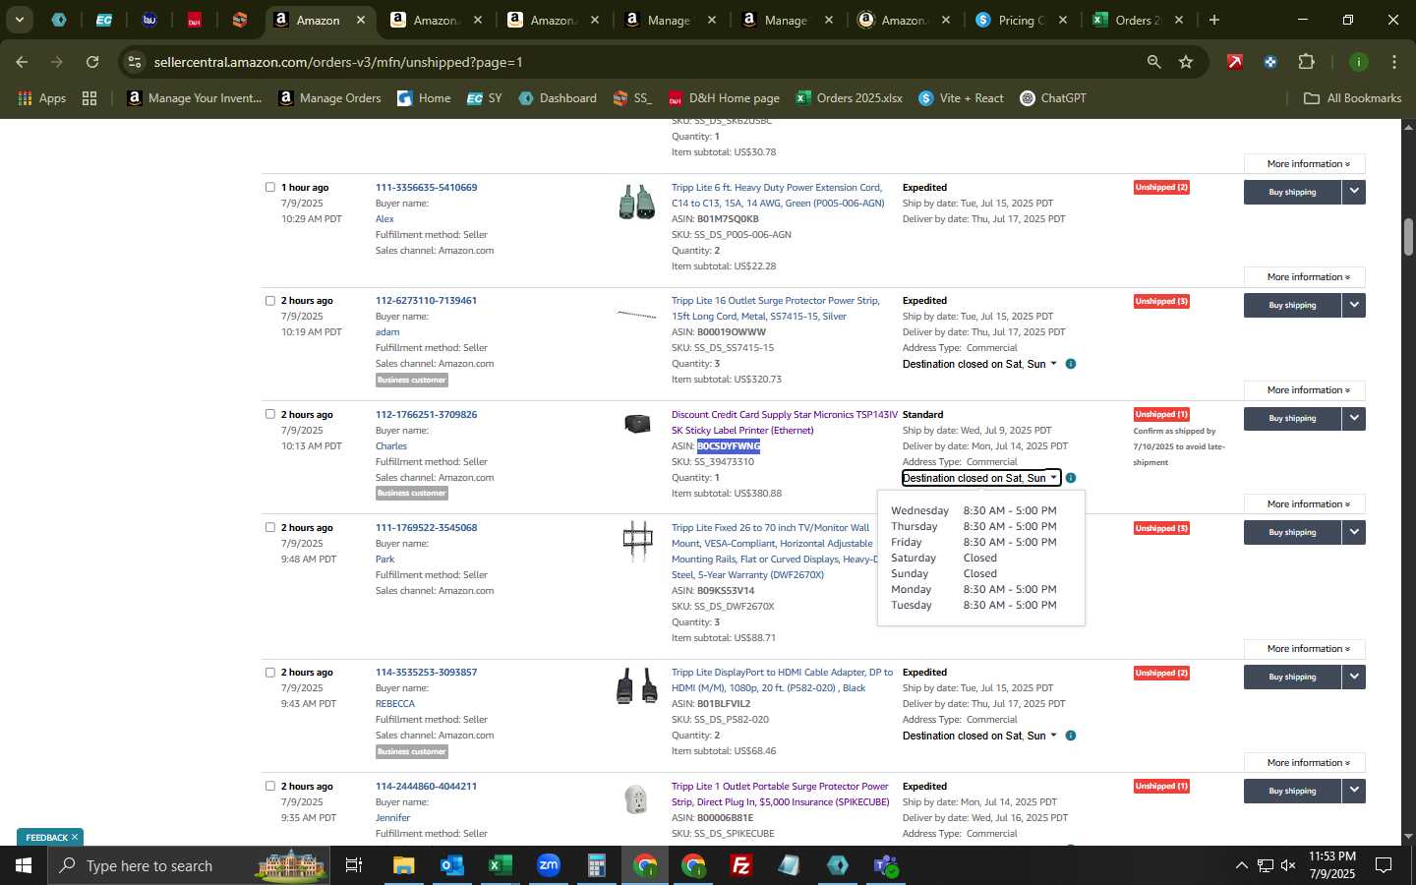Click Buy shipping for Tripp Lite TV mount order

click(x=1292, y=532)
